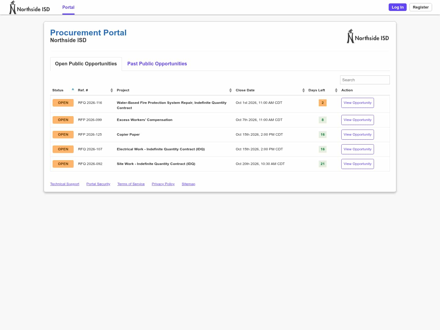The height and width of the screenshot is (330, 440).
Task: Open the Privacy Policy link
Action: (x=163, y=184)
